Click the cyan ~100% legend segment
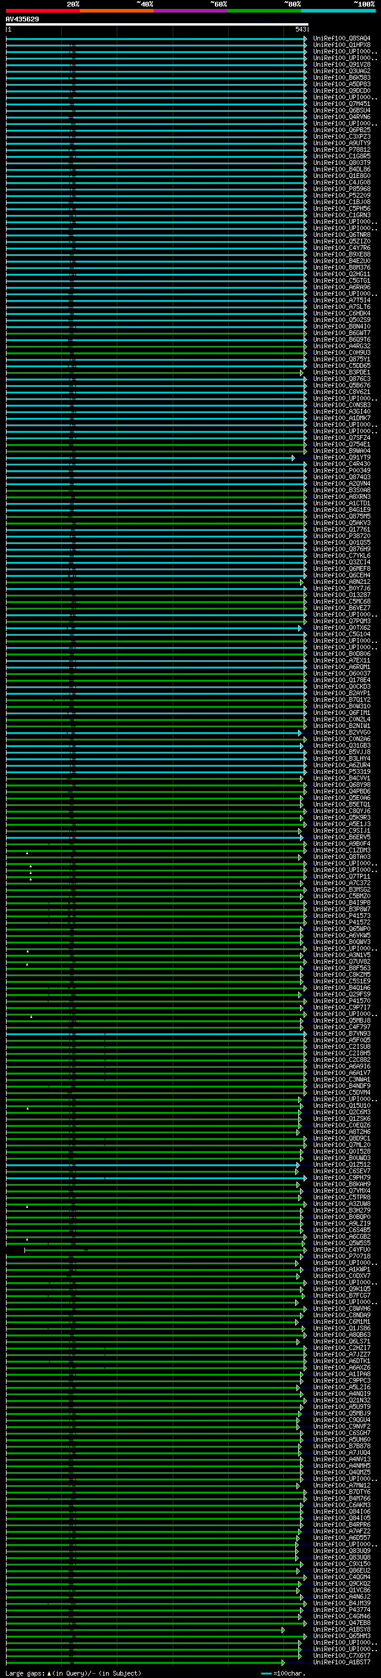The width and height of the screenshot is (381, 1678). point(339,11)
